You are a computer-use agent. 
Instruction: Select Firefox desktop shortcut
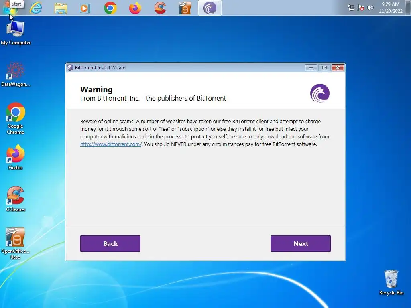[16, 157]
